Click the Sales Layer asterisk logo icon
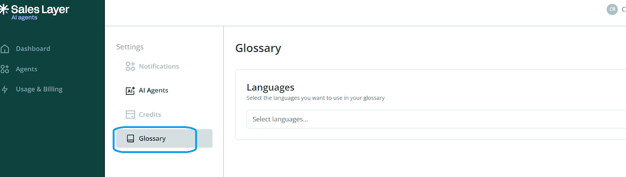 (4, 10)
